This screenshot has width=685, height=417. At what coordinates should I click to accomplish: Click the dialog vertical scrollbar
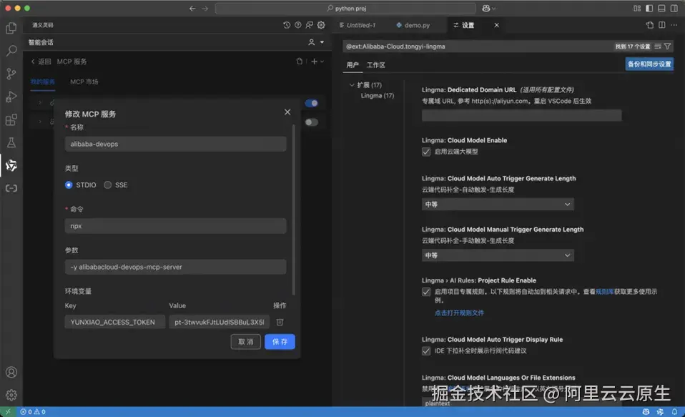pos(294,210)
